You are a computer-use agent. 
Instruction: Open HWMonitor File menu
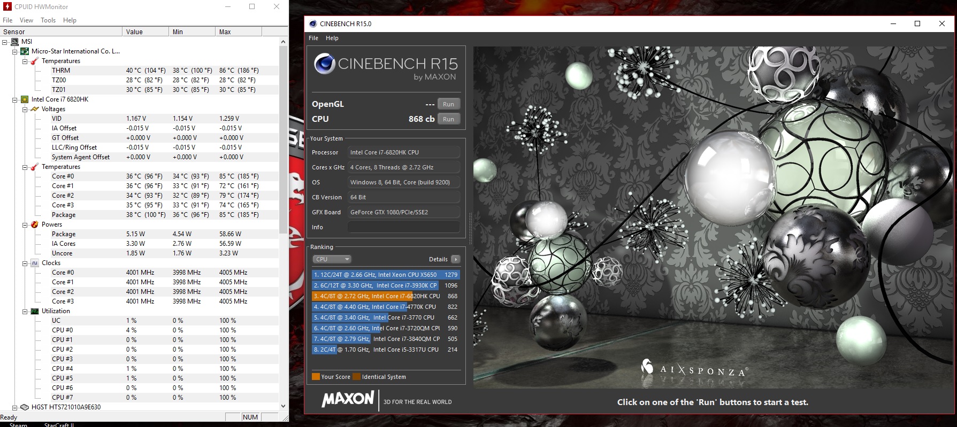point(7,20)
